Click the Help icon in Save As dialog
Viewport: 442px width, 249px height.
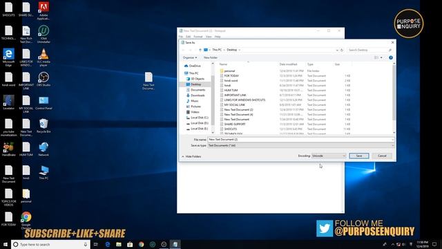(x=391, y=57)
